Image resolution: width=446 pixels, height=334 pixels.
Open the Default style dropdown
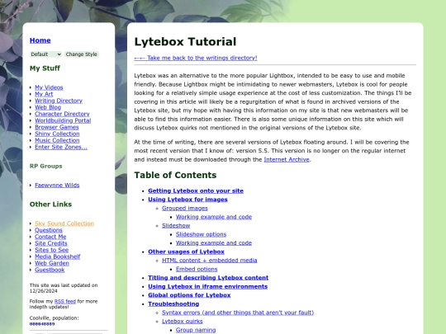click(45, 54)
